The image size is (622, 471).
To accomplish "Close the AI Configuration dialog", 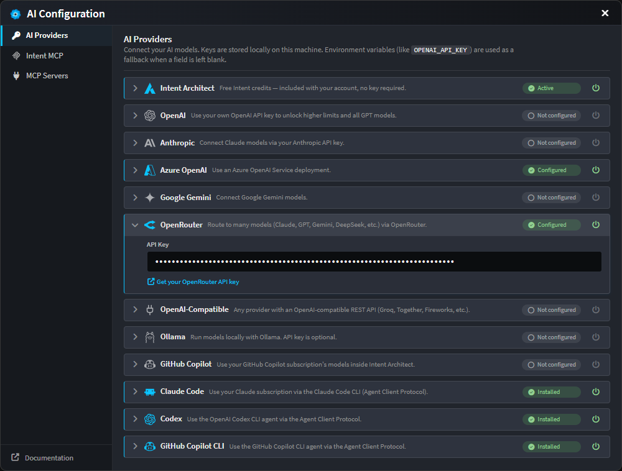I will click(x=605, y=13).
